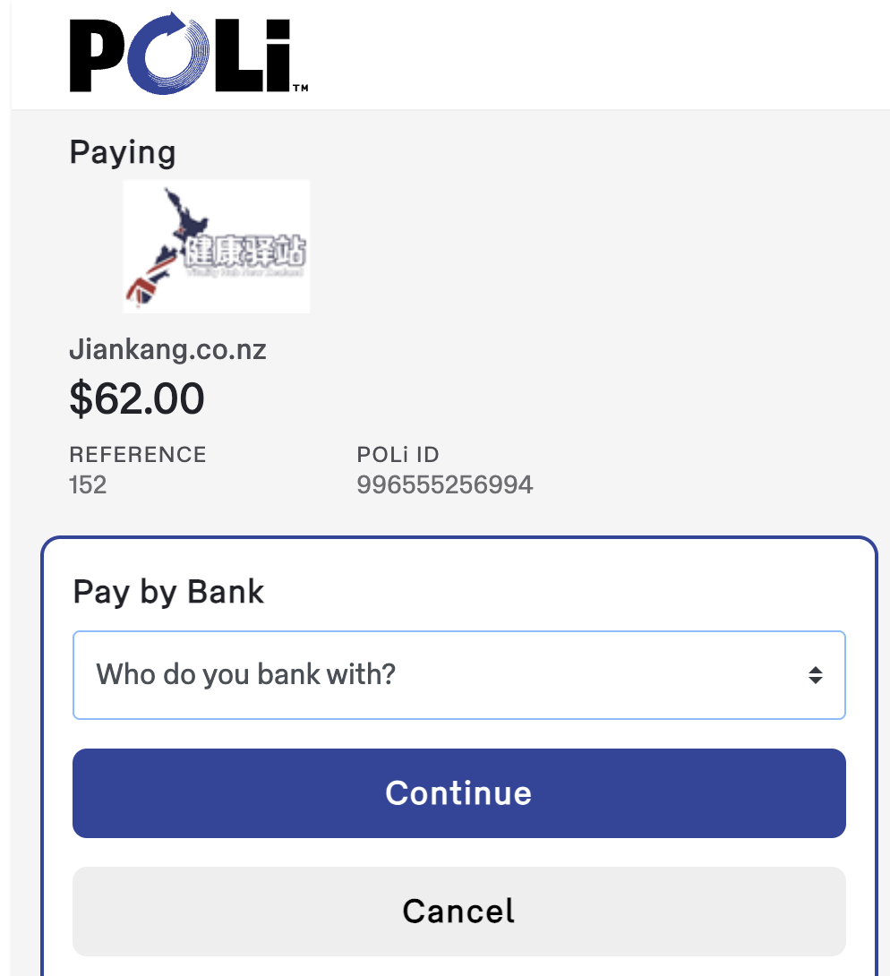This screenshot has height=976, width=890.
Task: Select the reference number 152
Action: pos(88,485)
